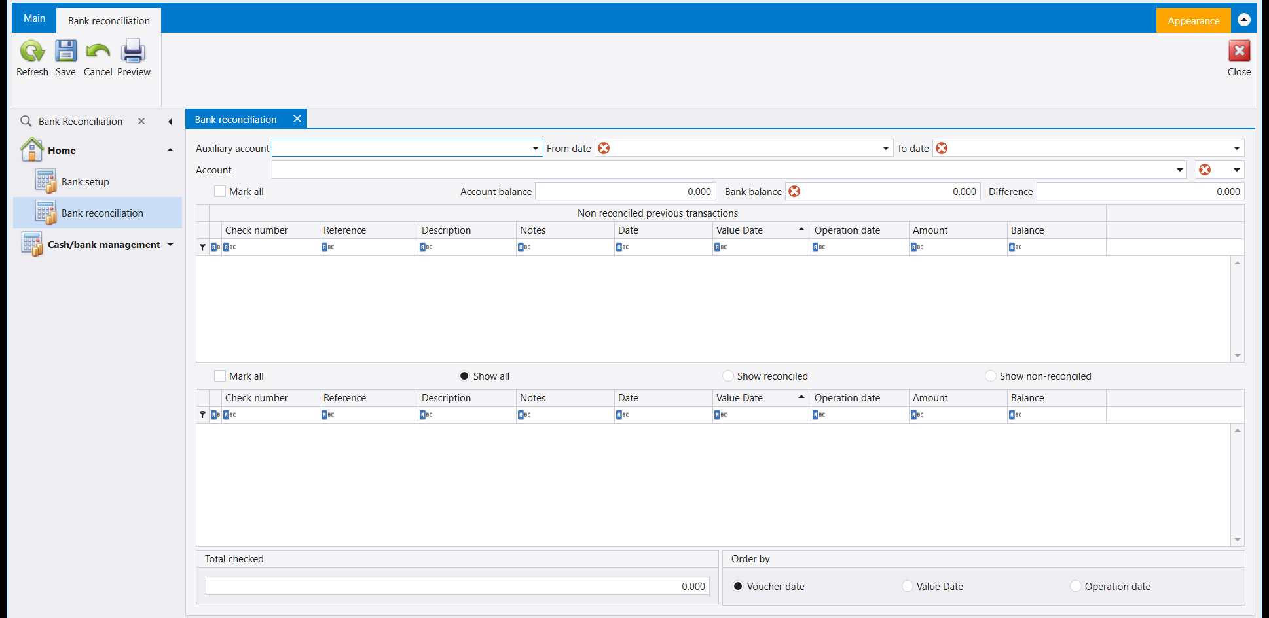1269x618 pixels.
Task: Click the Refresh toolbar icon
Action: [x=32, y=51]
